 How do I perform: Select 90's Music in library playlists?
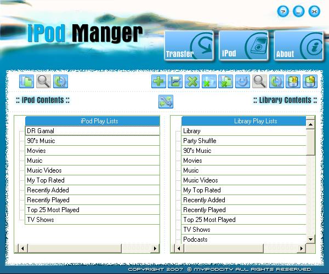(x=244, y=151)
